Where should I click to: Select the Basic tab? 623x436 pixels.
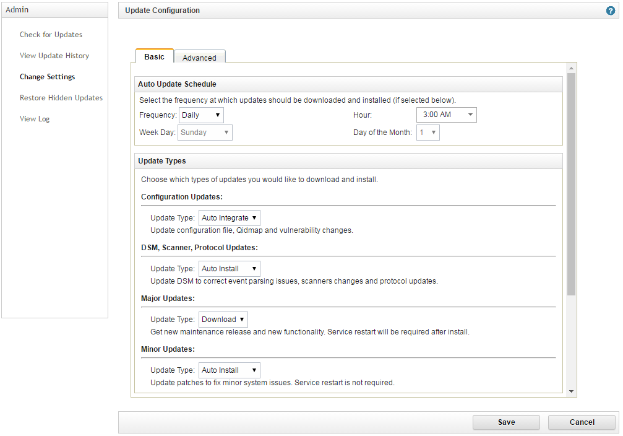pos(154,56)
